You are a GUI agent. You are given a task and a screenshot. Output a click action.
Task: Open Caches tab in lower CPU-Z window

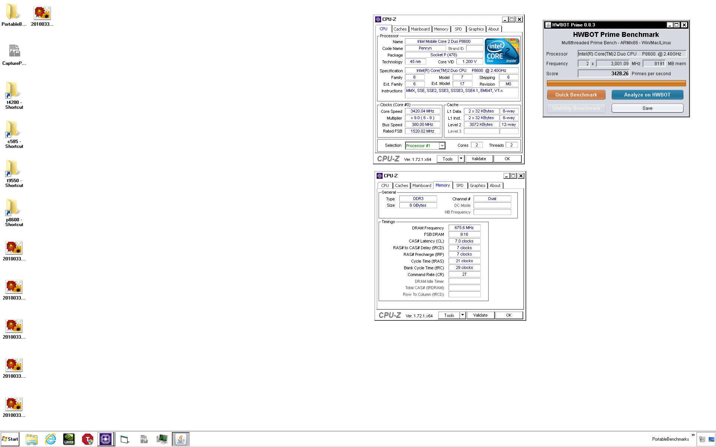tap(401, 186)
